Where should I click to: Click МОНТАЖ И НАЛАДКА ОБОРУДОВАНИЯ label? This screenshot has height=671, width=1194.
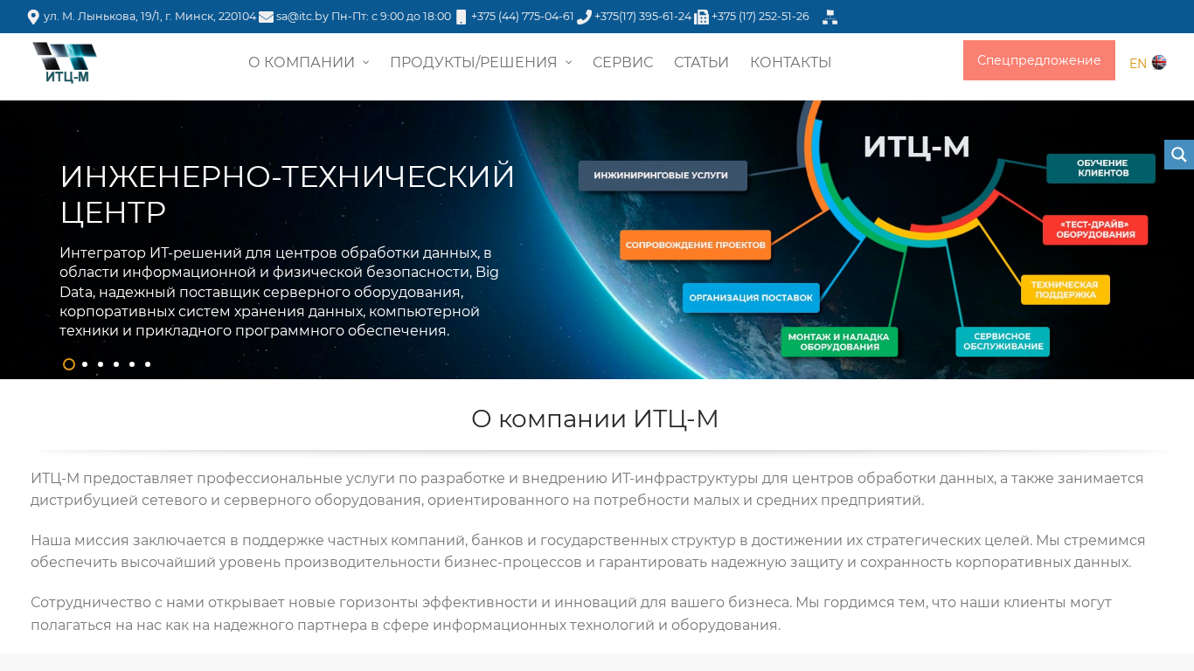click(839, 342)
